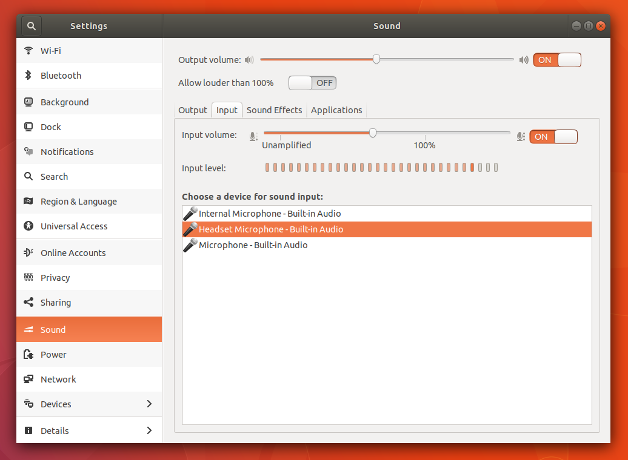Open the Sound Effects tab
The image size is (628, 460).
pos(275,110)
